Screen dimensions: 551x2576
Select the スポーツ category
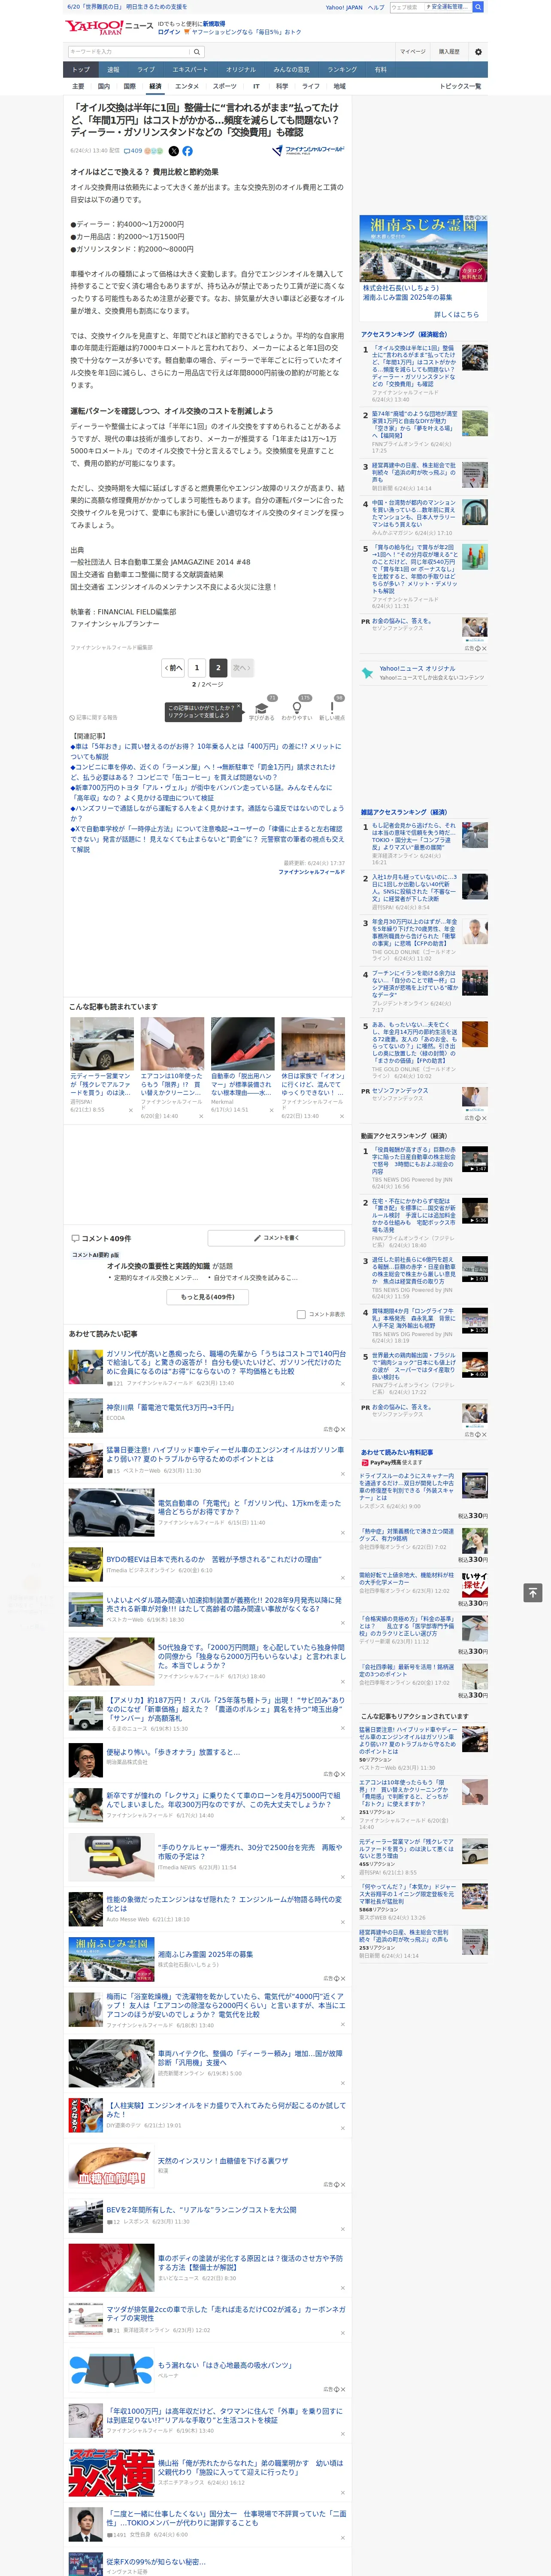pos(225,86)
